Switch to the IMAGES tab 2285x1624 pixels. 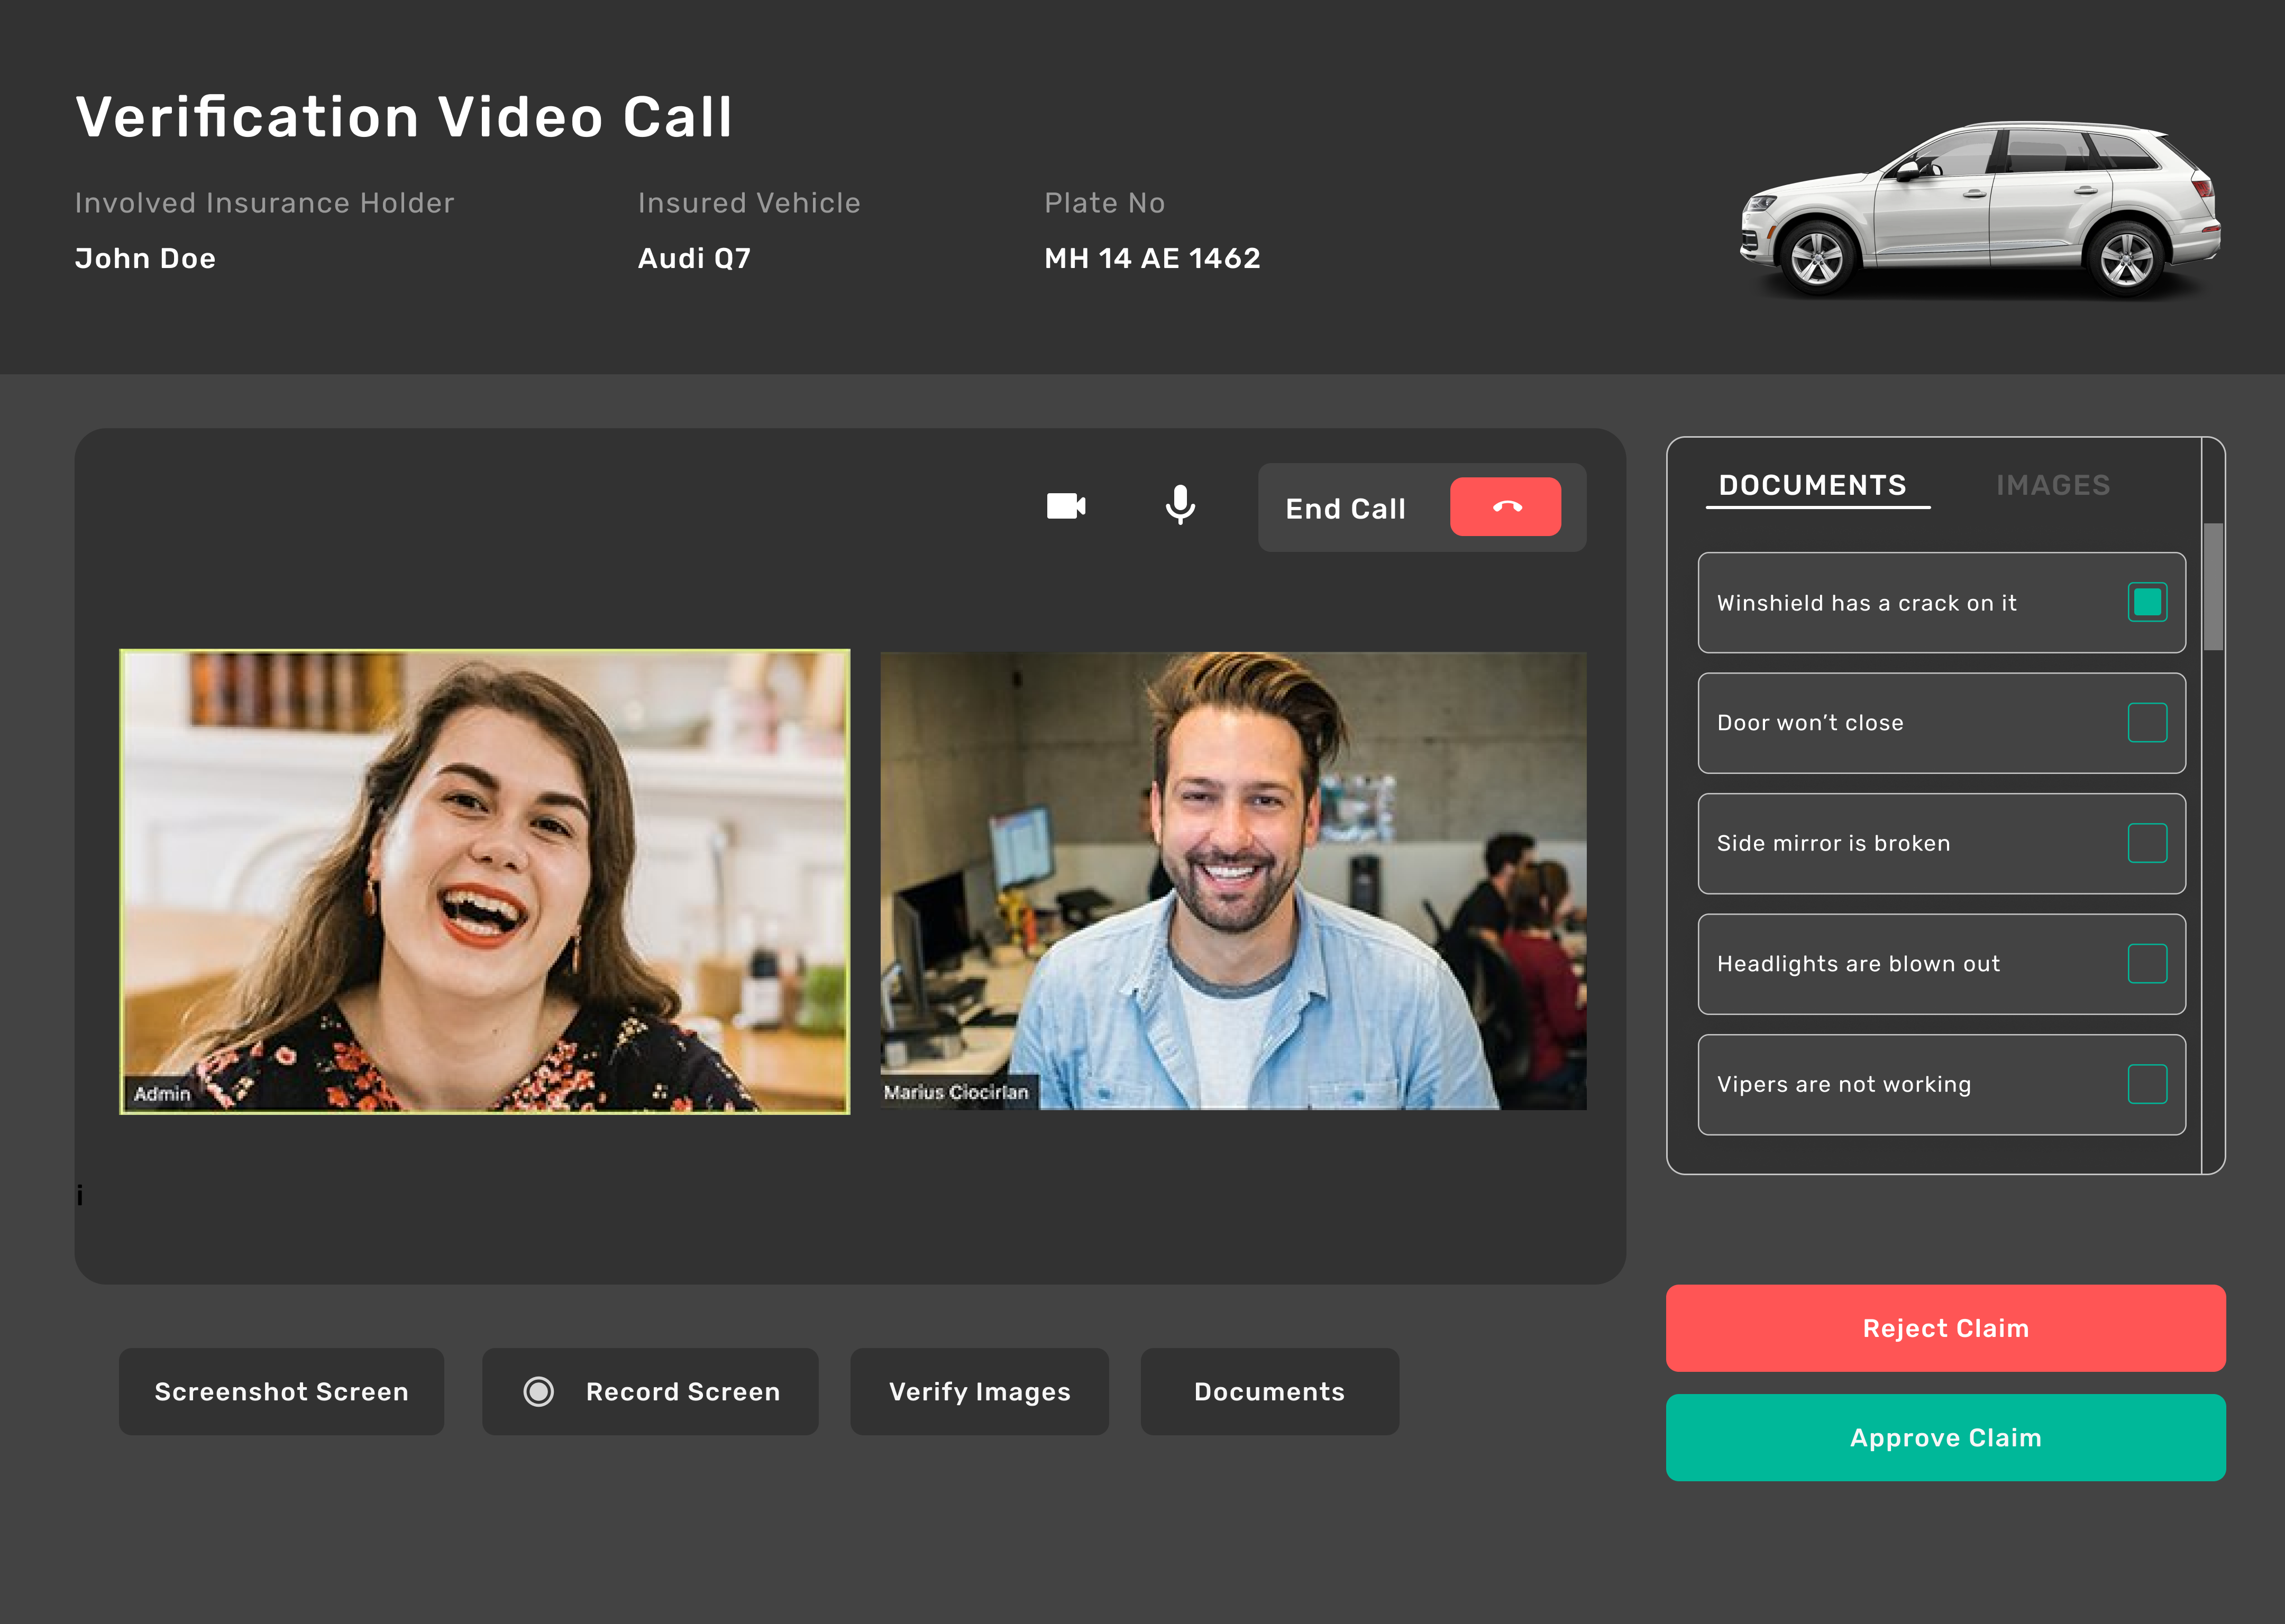coord(2053,485)
